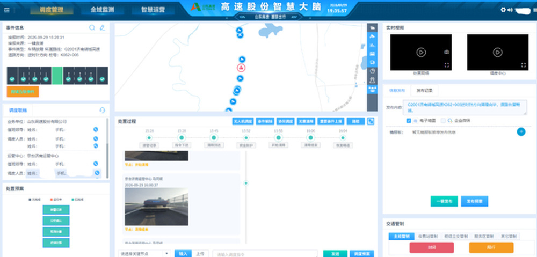Click the headset icon in 调度联络 panel

tap(102, 110)
